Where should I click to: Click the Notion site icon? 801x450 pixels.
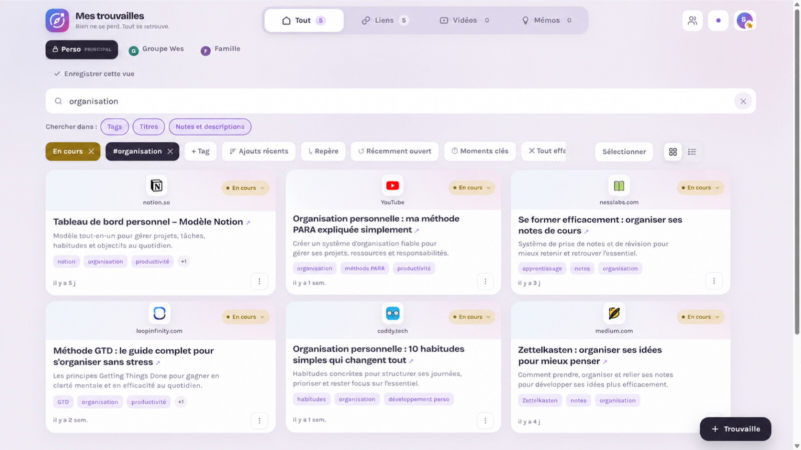tap(157, 185)
